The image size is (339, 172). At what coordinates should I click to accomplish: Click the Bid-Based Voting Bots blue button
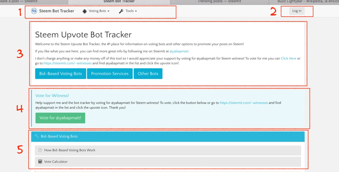pyautogui.click(x=61, y=74)
